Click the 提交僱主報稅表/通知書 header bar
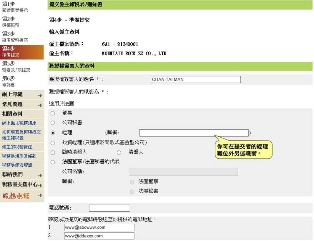314x241 pixels. pyautogui.click(x=180, y=5)
